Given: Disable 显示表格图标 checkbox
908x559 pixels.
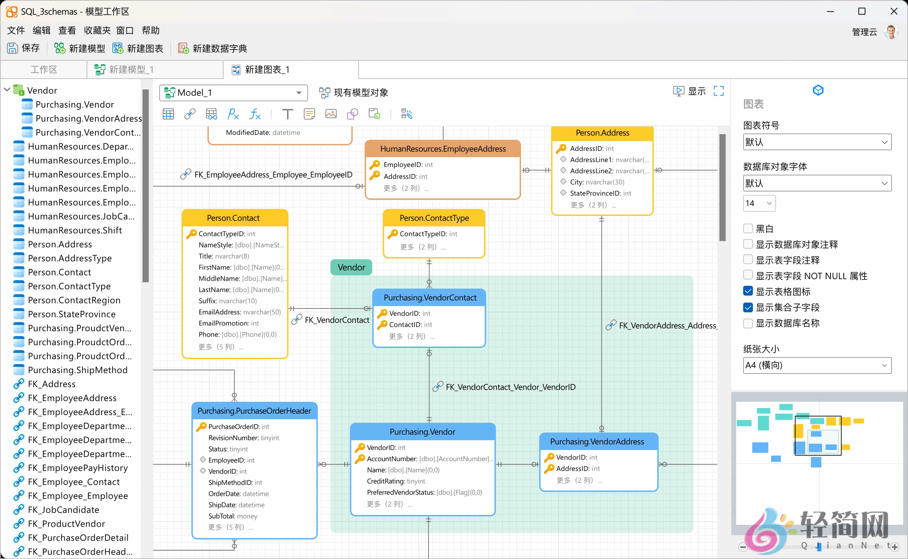Looking at the screenshot, I should point(748,291).
